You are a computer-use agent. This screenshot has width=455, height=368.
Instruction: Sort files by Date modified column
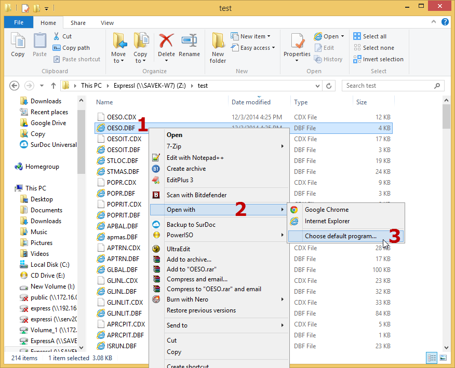[251, 102]
